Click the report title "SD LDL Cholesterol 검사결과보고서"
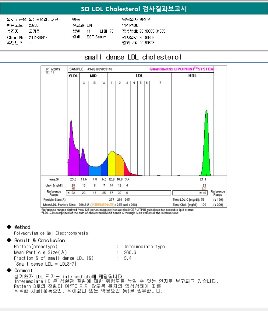This screenshot has height=311, width=268. point(134,9)
